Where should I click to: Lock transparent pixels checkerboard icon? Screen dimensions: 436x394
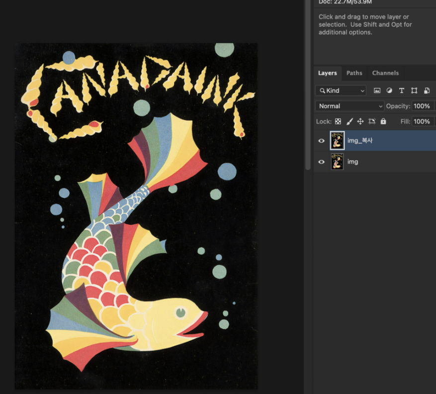(x=338, y=121)
